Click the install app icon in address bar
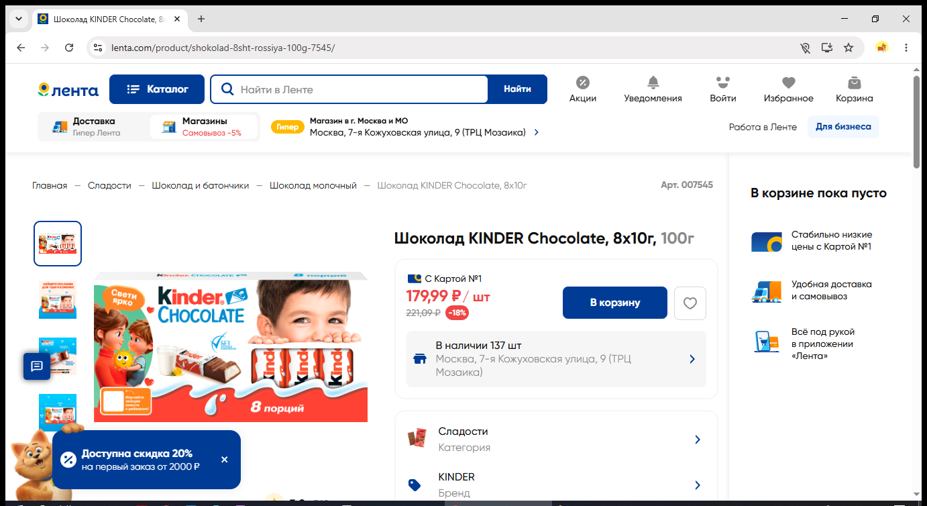Viewport: 927px width, 506px height. coord(827,48)
